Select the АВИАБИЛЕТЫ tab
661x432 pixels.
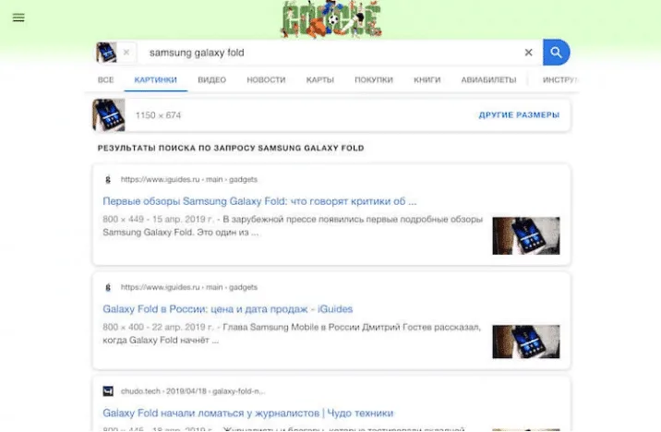(488, 79)
